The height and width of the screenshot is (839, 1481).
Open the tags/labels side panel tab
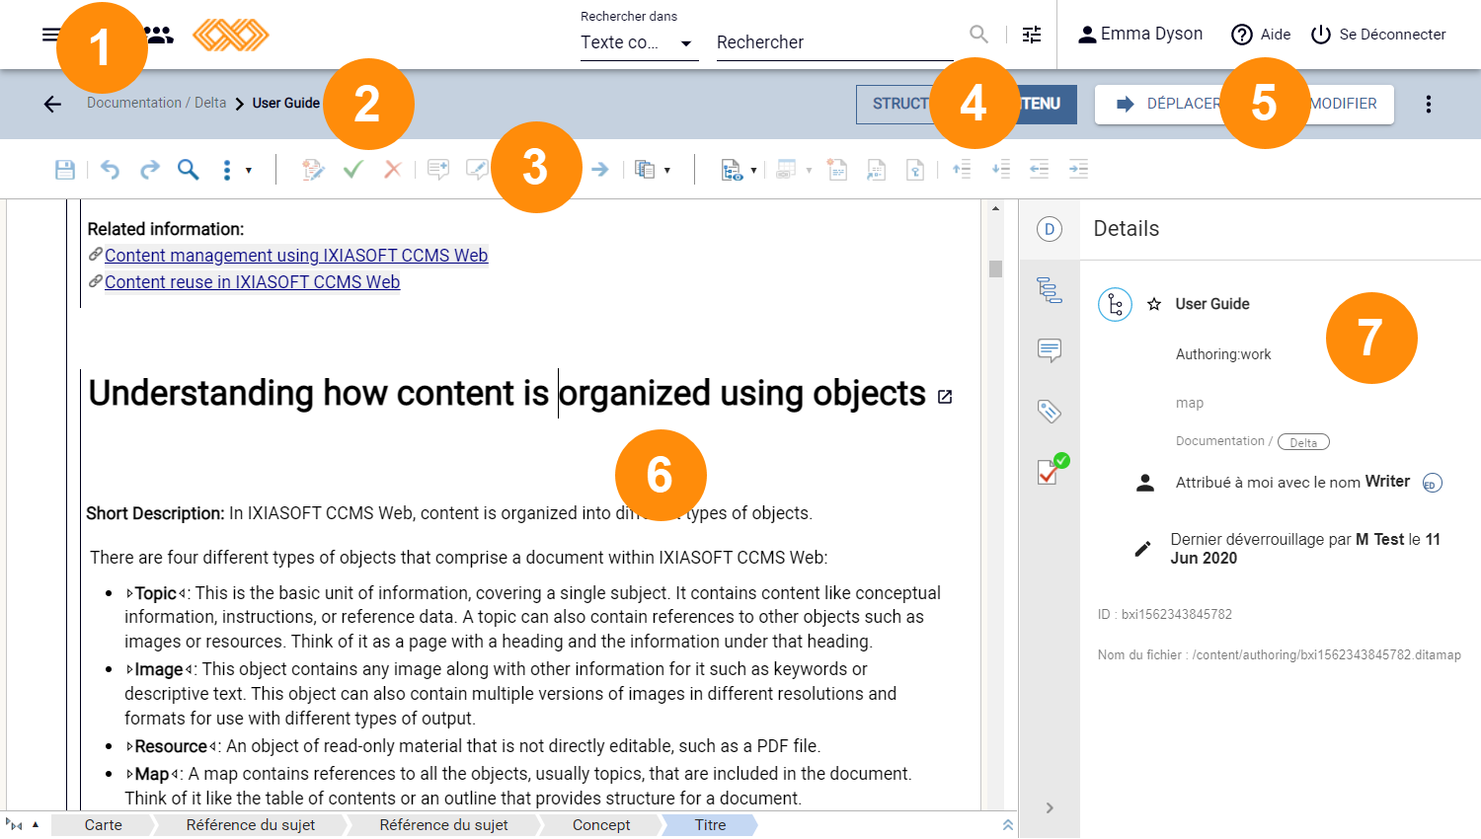click(x=1049, y=412)
